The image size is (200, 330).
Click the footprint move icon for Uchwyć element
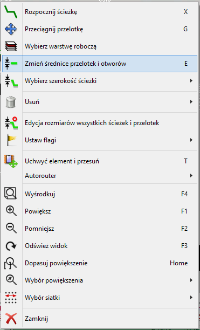11,161
